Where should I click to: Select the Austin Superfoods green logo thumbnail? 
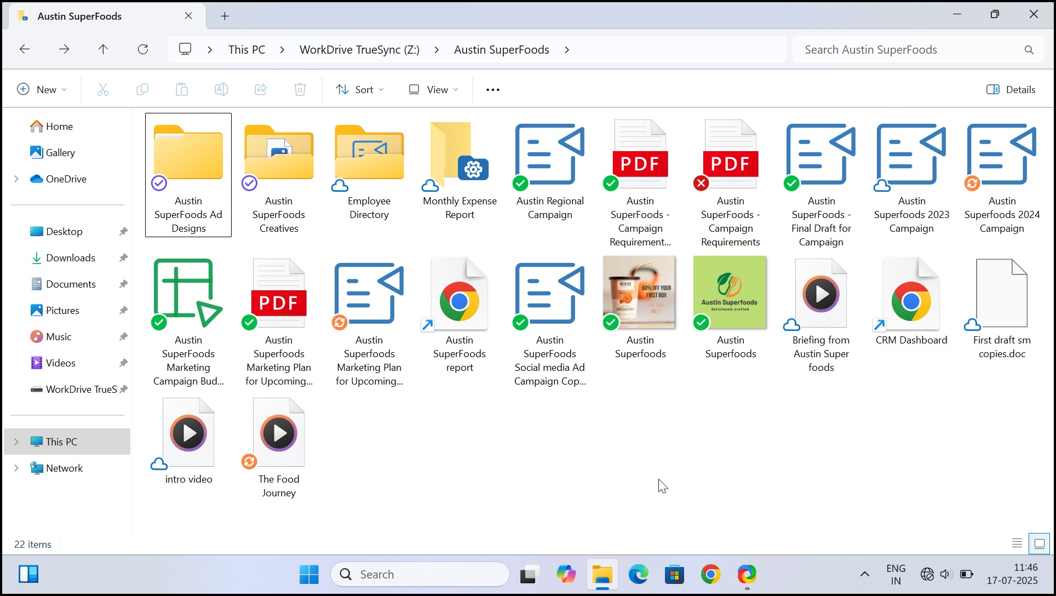tap(730, 293)
